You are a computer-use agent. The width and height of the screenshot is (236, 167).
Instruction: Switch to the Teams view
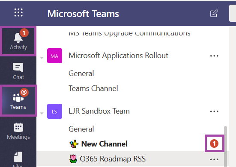(18, 100)
